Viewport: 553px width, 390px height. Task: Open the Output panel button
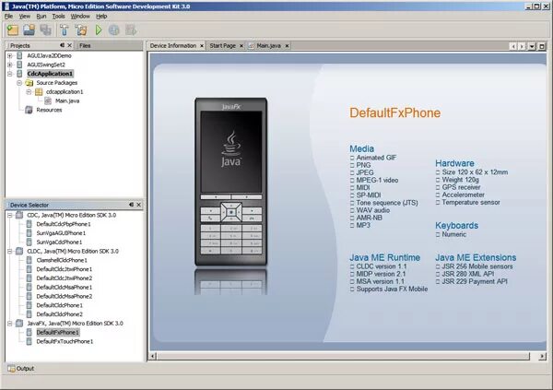click(21, 369)
